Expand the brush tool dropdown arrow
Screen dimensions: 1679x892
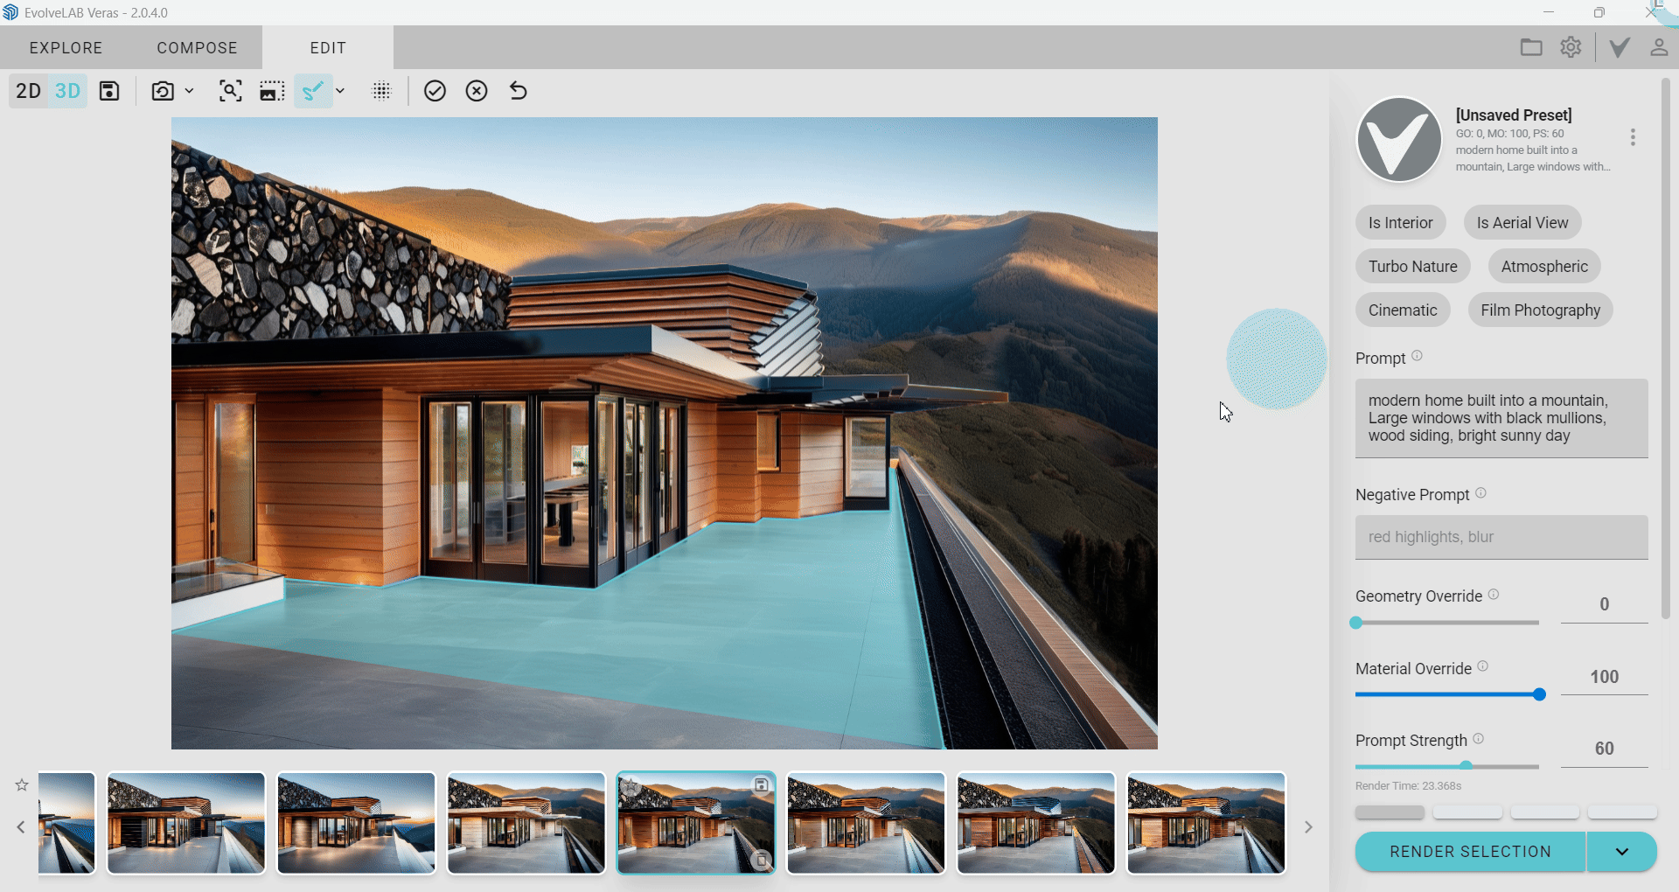click(340, 91)
